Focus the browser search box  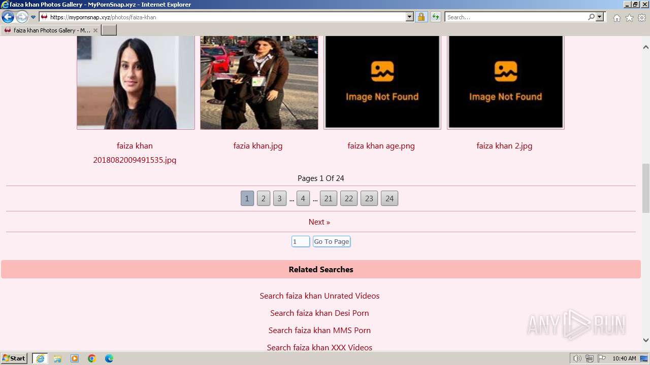[x=516, y=17]
